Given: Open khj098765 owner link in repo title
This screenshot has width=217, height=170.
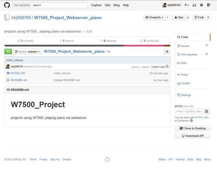Looking at the screenshot, I should click(x=21, y=18).
